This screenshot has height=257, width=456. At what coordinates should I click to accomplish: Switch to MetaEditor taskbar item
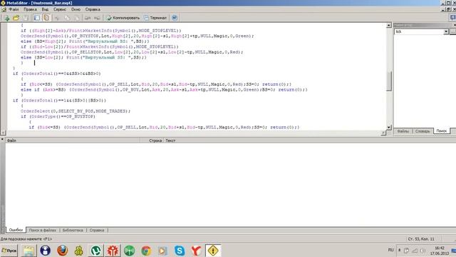click(213, 251)
